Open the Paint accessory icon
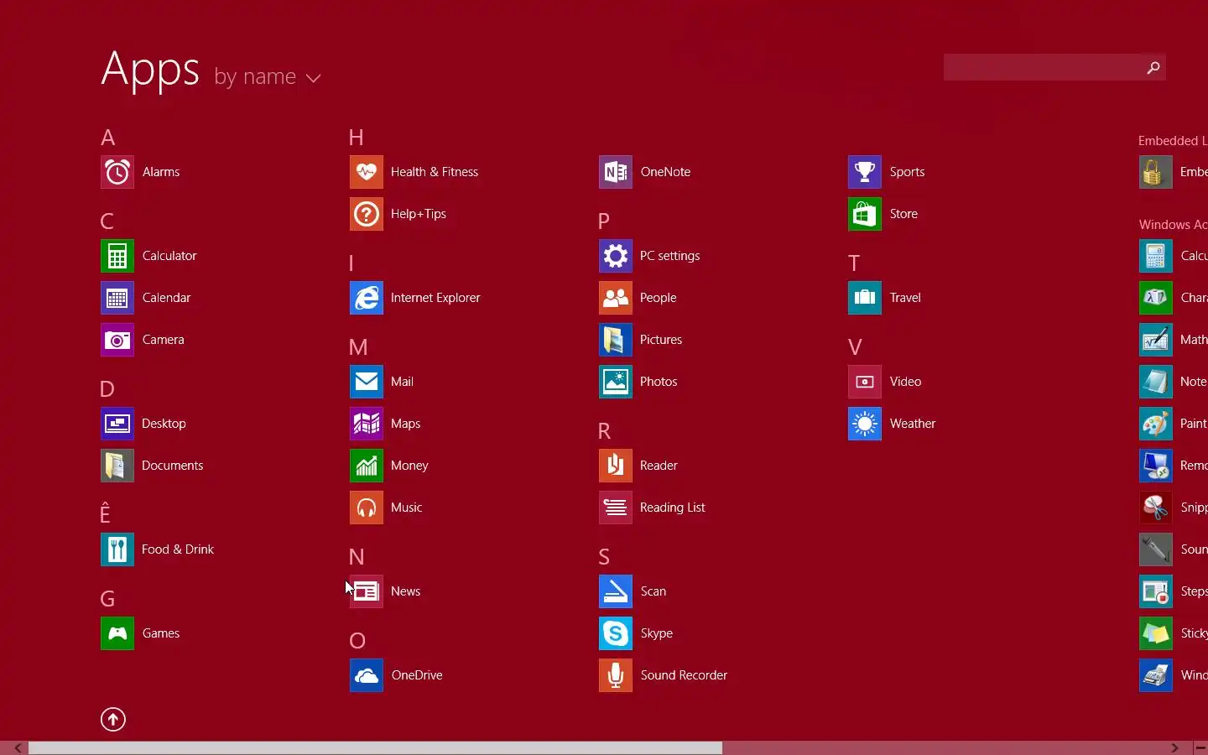 1156,424
